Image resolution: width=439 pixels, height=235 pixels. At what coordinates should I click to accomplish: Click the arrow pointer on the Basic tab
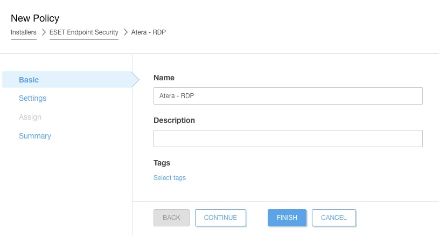pyautogui.click(x=135, y=80)
